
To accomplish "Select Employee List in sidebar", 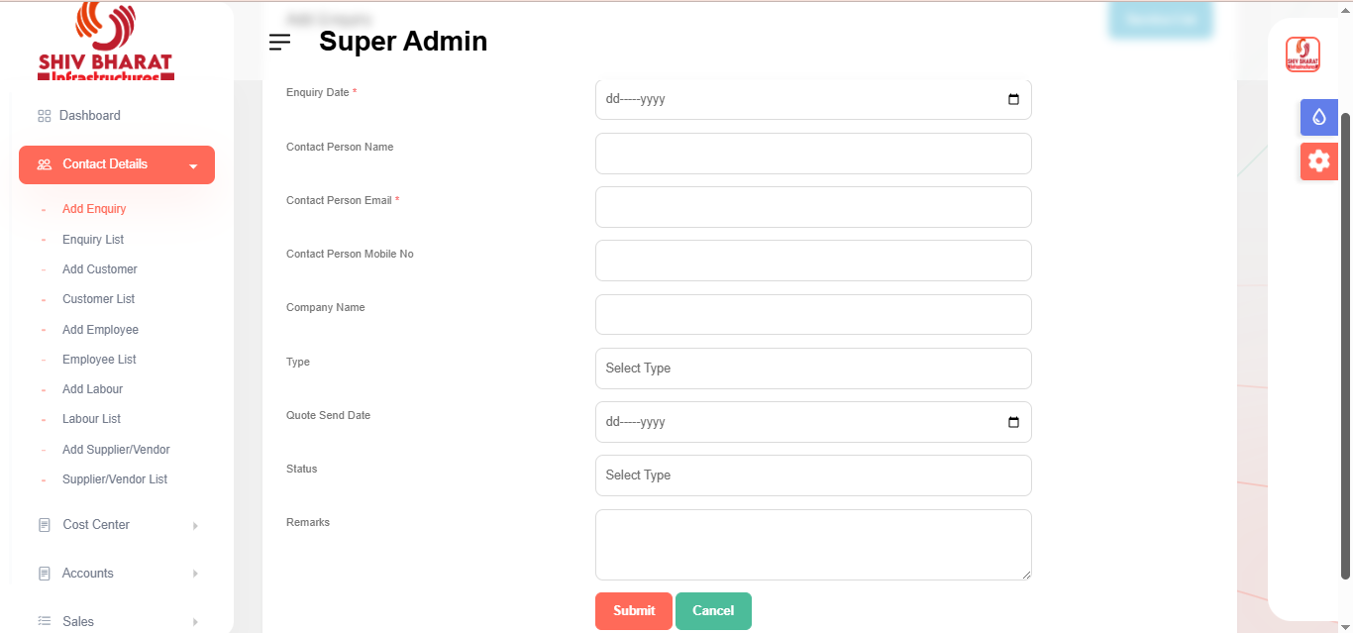I will click(99, 360).
